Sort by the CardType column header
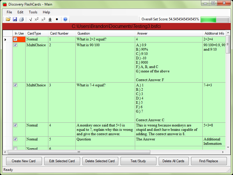233x175 pixels. (x=37, y=33)
